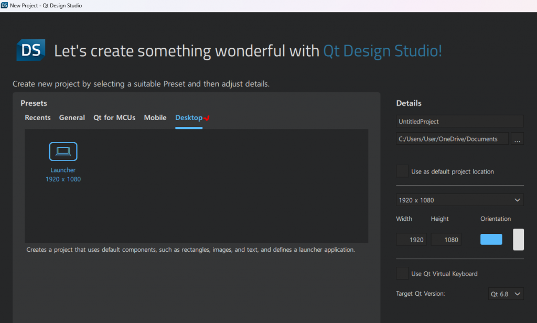
Task: Click the Launcher 1920 x 1080 label
Action: [63, 175]
